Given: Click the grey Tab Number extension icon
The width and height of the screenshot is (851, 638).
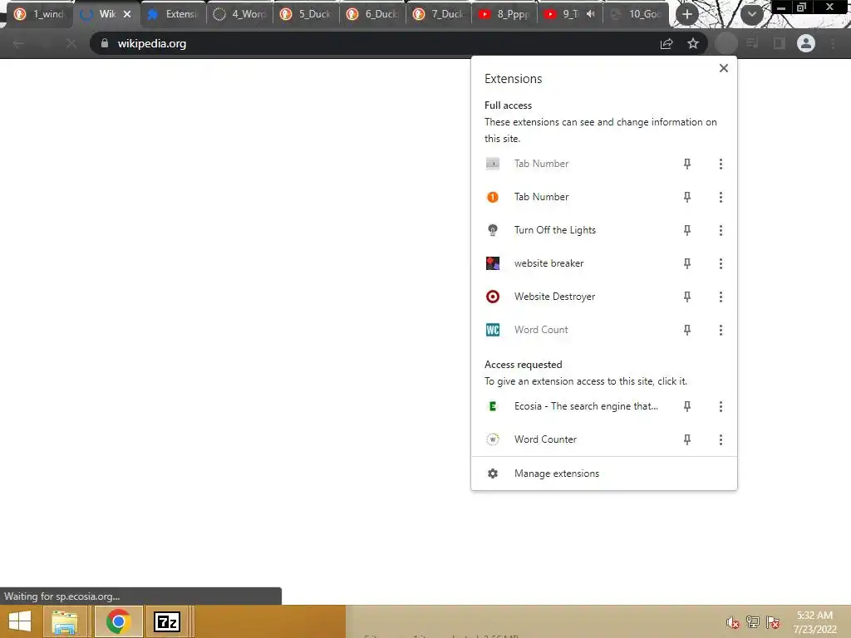Looking at the screenshot, I should click(493, 164).
